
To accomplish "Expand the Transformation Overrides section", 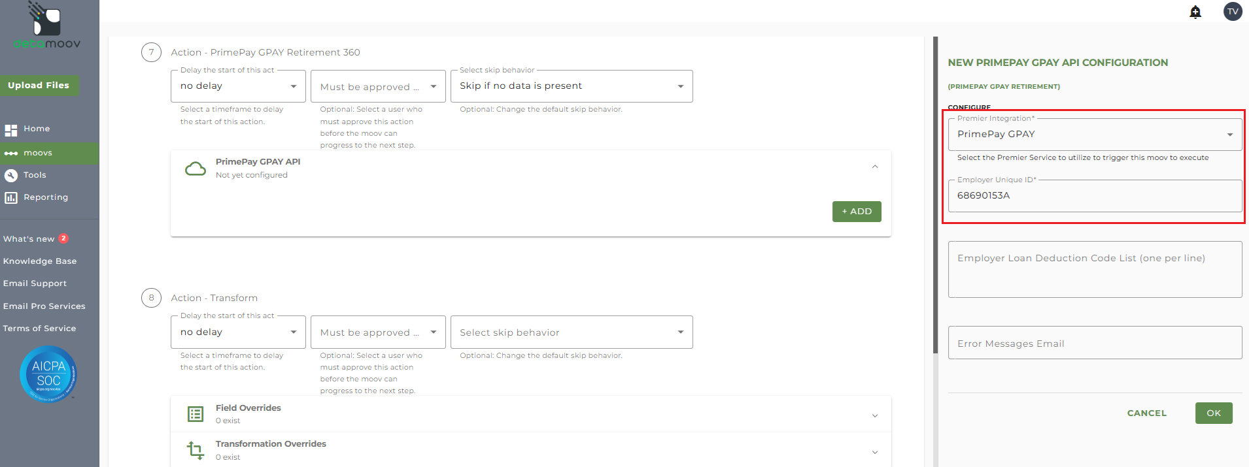I will (875, 452).
